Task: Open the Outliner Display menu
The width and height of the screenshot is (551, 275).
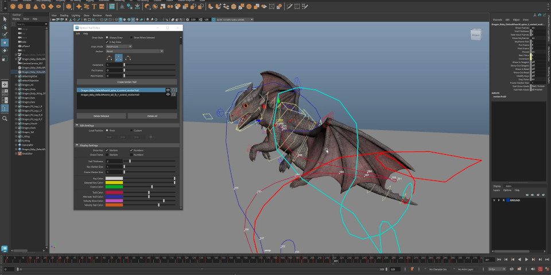Action: pos(16,19)
